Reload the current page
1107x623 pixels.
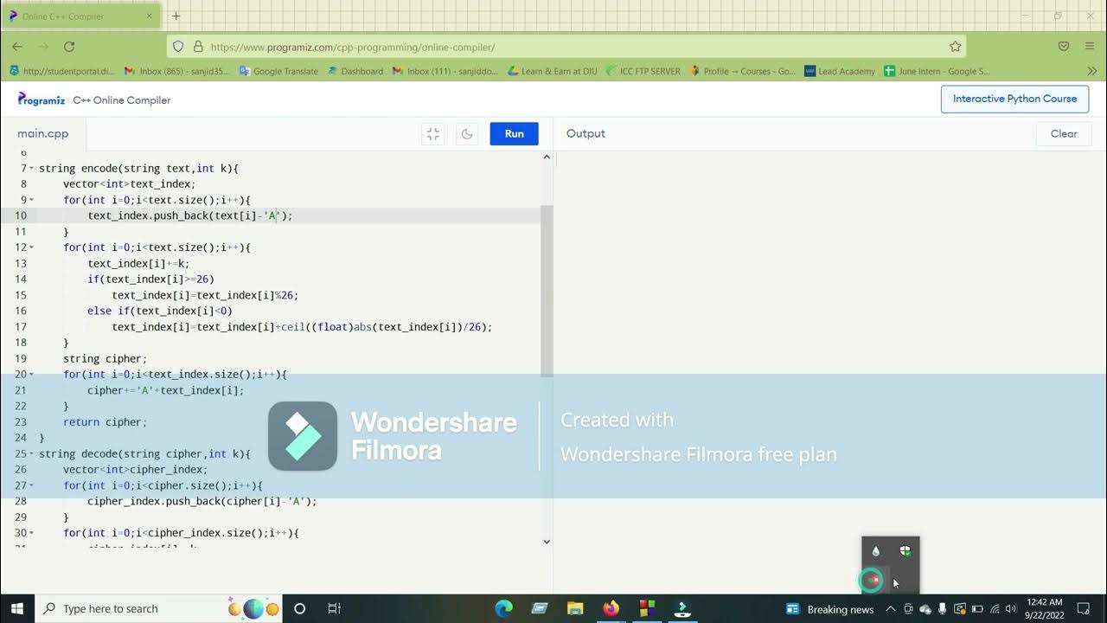pyautogui.click(x=69, y=47)
